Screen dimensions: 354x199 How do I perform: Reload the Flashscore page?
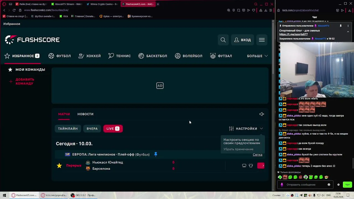[x=14, y=10]
